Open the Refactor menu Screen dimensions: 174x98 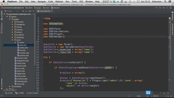click(59, 1)
